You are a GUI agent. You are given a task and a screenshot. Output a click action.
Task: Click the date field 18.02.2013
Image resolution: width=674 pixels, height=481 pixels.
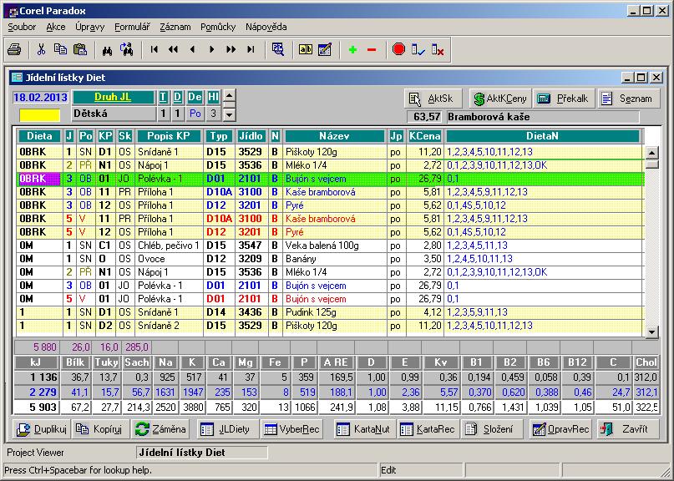pyautogui.click(x=40, y=97)
